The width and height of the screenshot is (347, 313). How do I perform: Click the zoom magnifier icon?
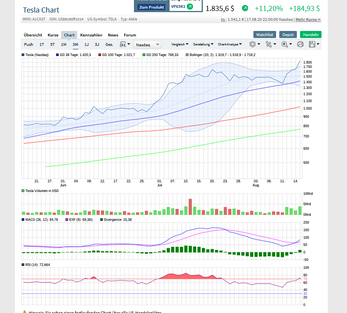point(285,44)
